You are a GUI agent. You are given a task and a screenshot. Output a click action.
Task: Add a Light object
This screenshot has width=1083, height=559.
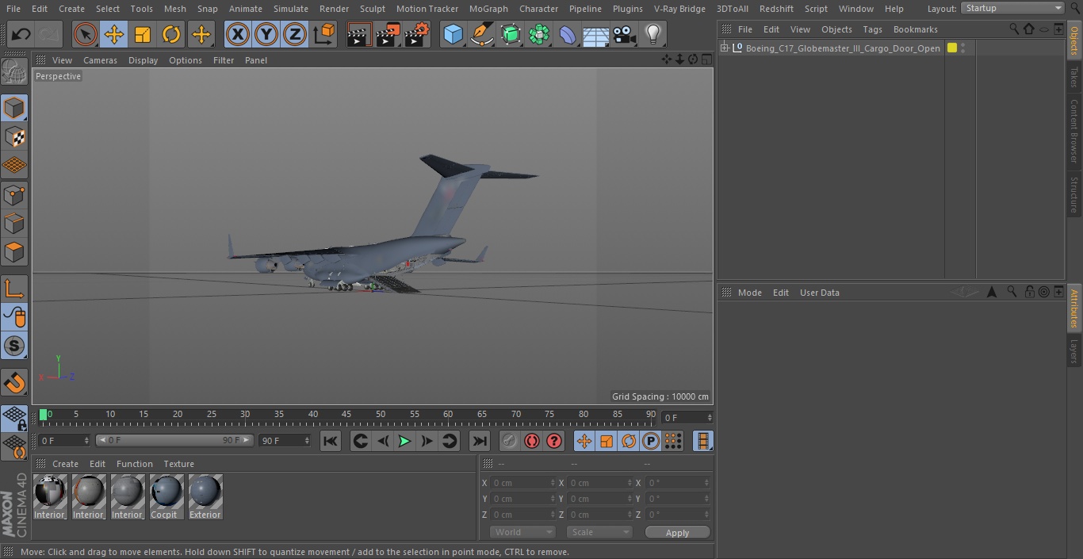click(653, 34)
